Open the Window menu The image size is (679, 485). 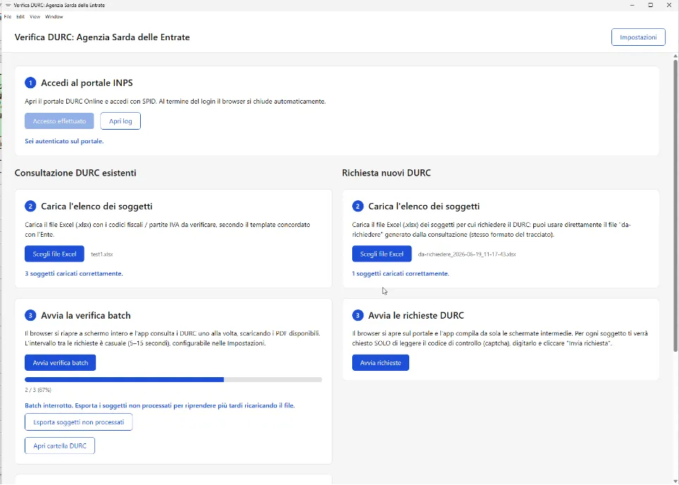(54, 16)
